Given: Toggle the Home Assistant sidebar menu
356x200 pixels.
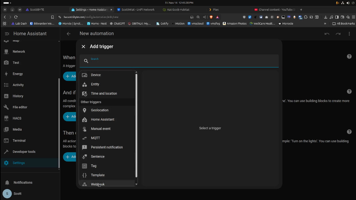Looking at the screenshot, I should tap(7, 34).
